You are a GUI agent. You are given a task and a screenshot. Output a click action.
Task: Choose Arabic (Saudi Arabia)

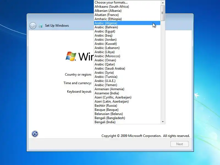point(127,68)
